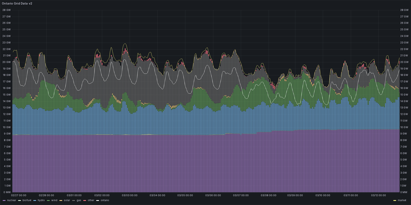The image size is (411, 205).
Task: Click the purple nuclear legend marker icon
Action: (x=4, y=201)
